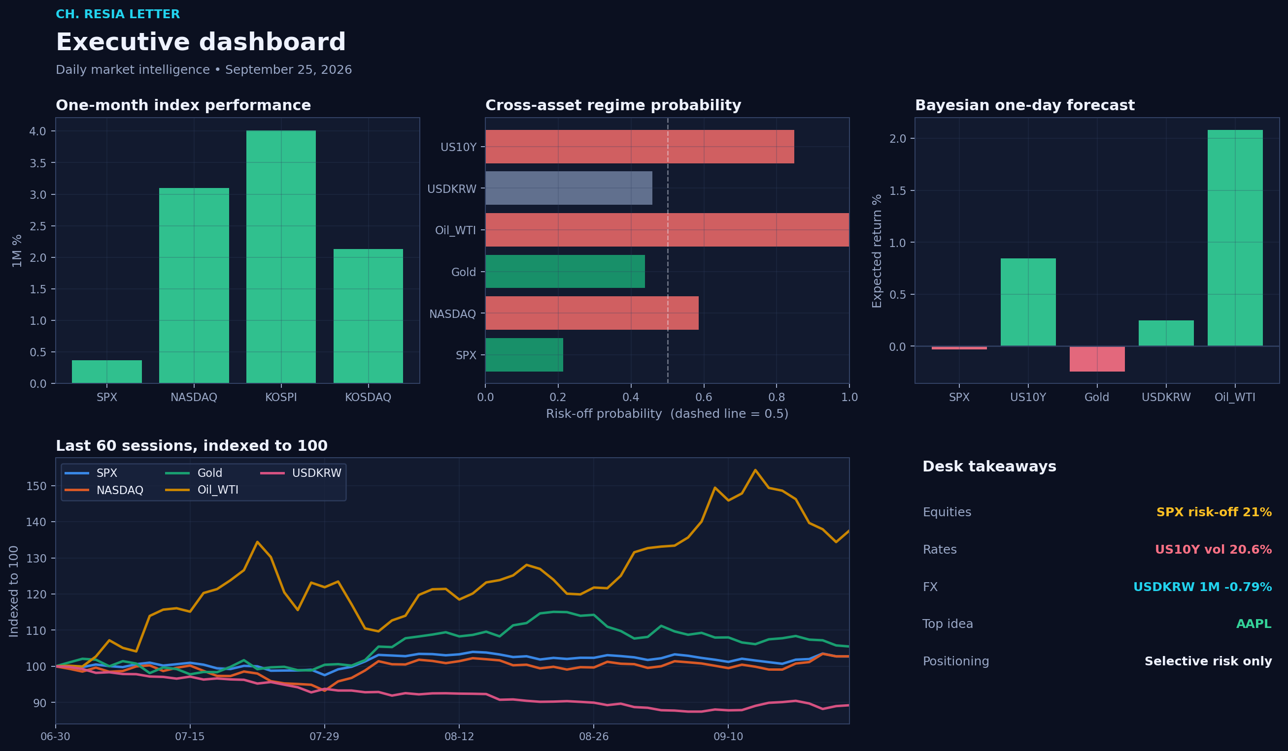1288x751 pixels.
Task: Click the Desk takeaways heading
Action: click(x=989, y=467)
